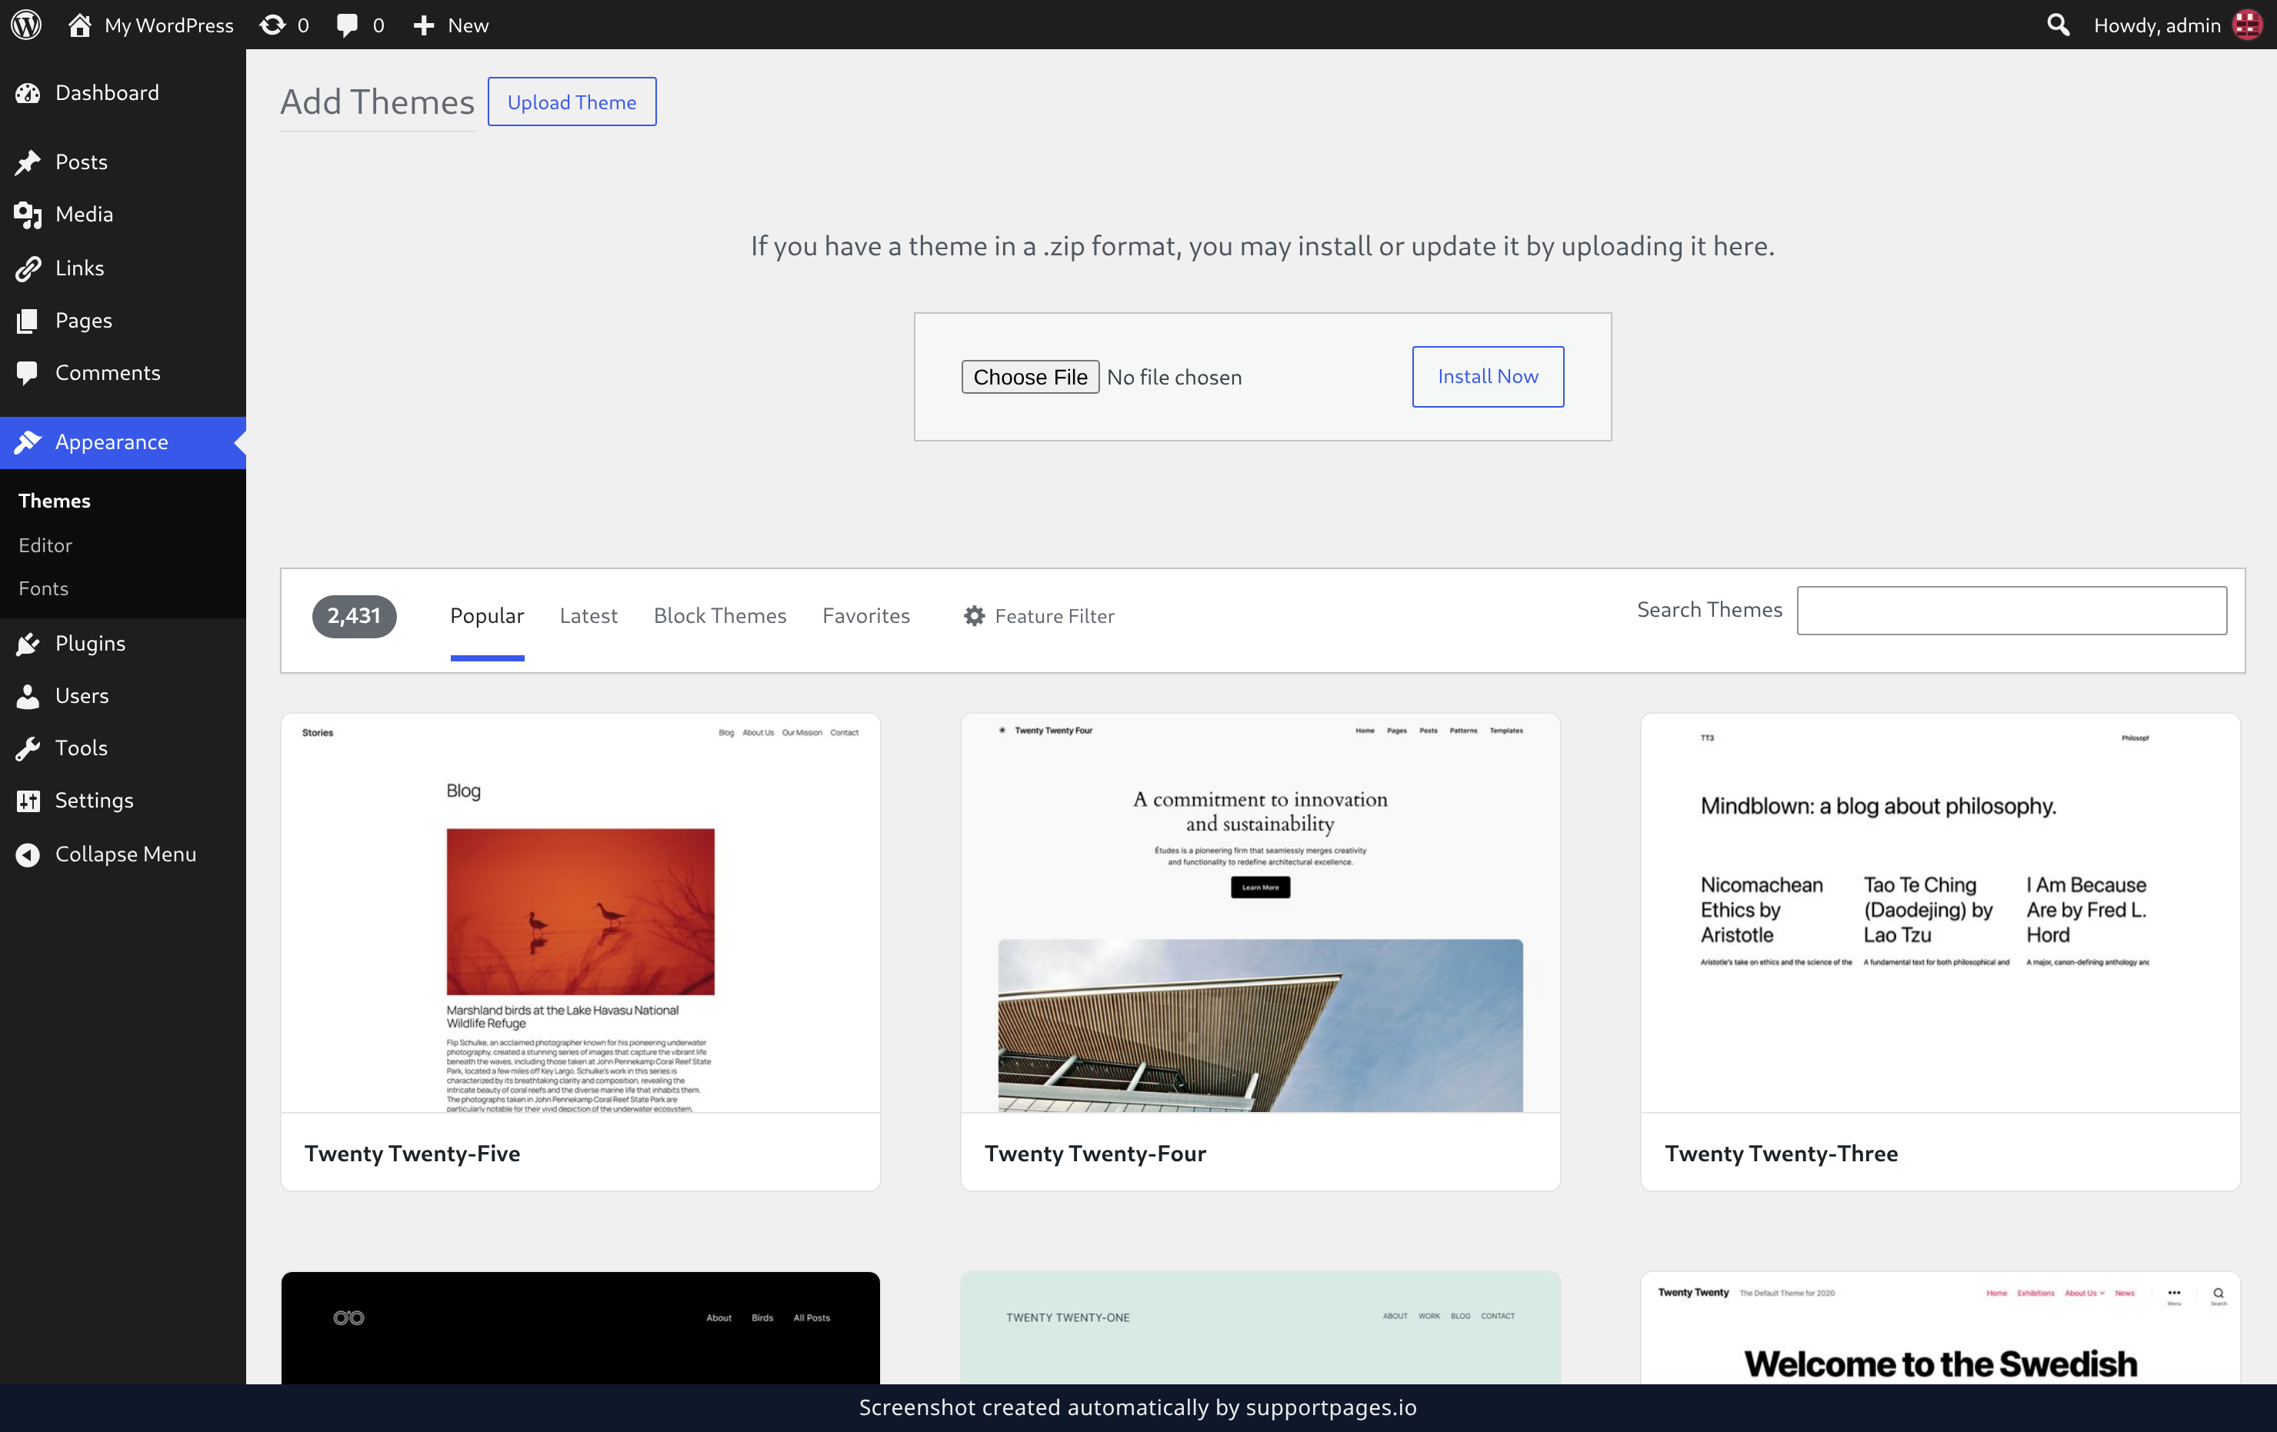Open the Feature Filter text link
This screenshot has width=2277, height=1432.
(1055, 615)
